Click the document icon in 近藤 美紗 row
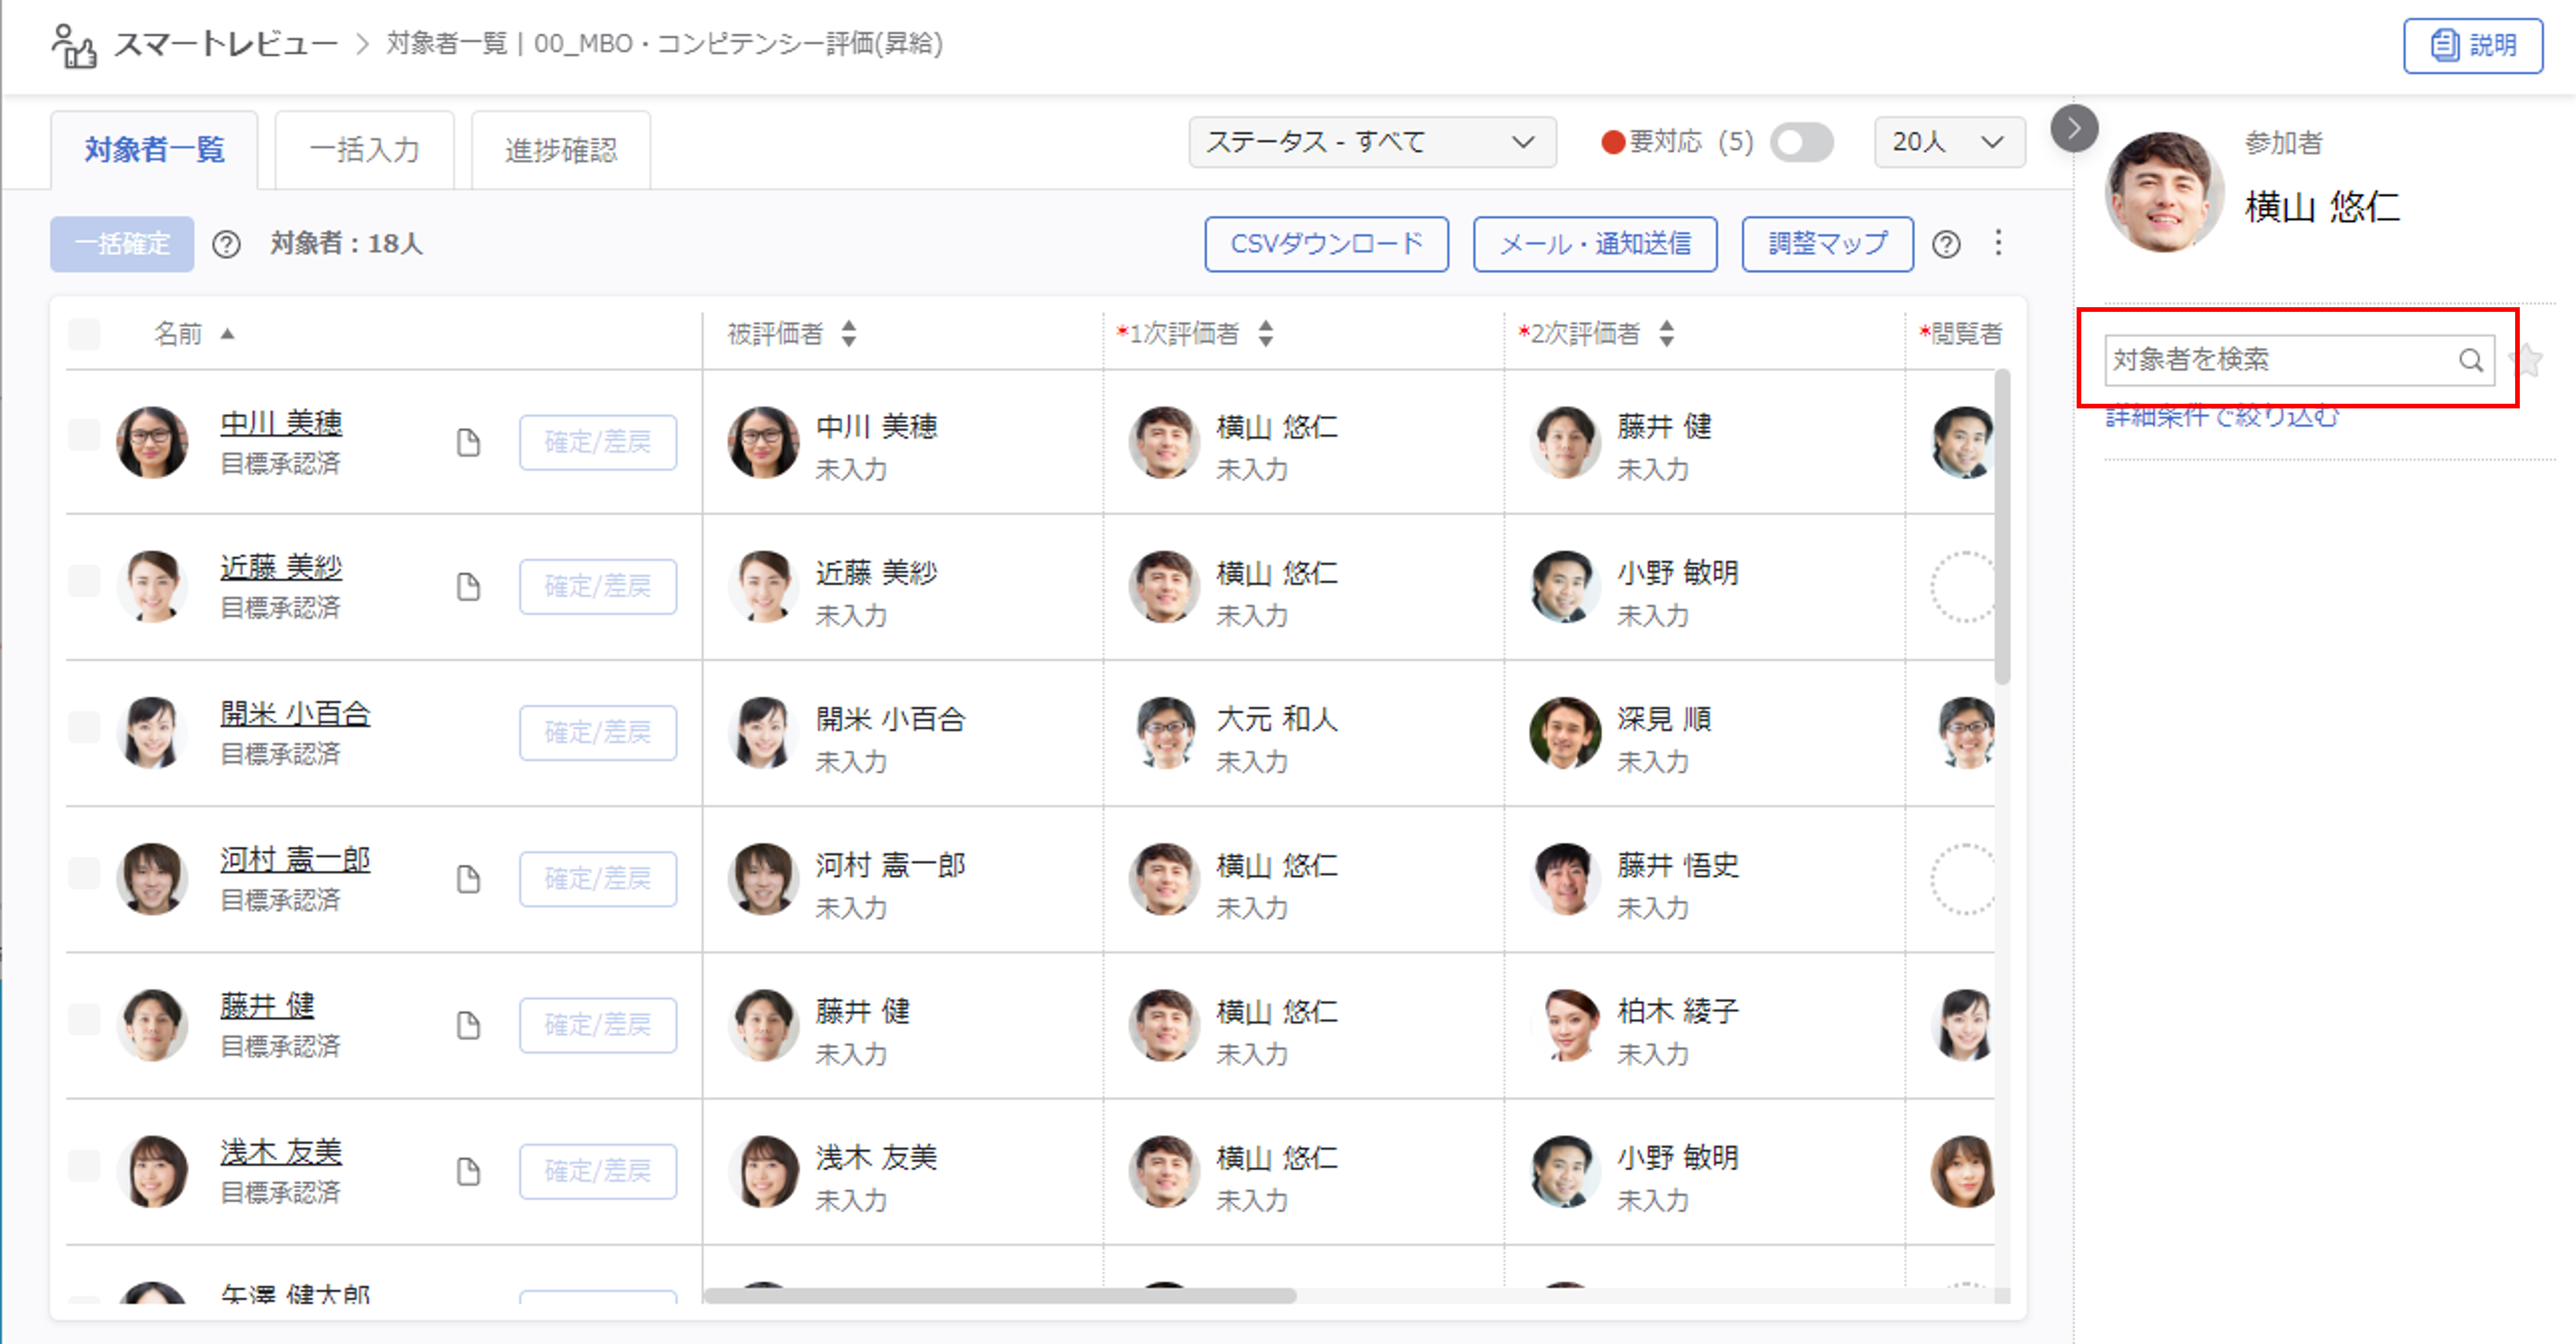This screenshot has width=2576, height=1344. pyautogui.click(x=468, y=586)
